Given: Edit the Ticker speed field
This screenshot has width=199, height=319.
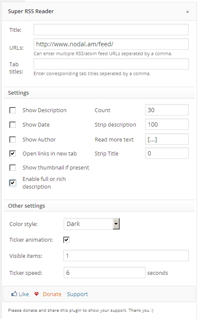Looking at the screenshot, I should click(x=104, y=273).
